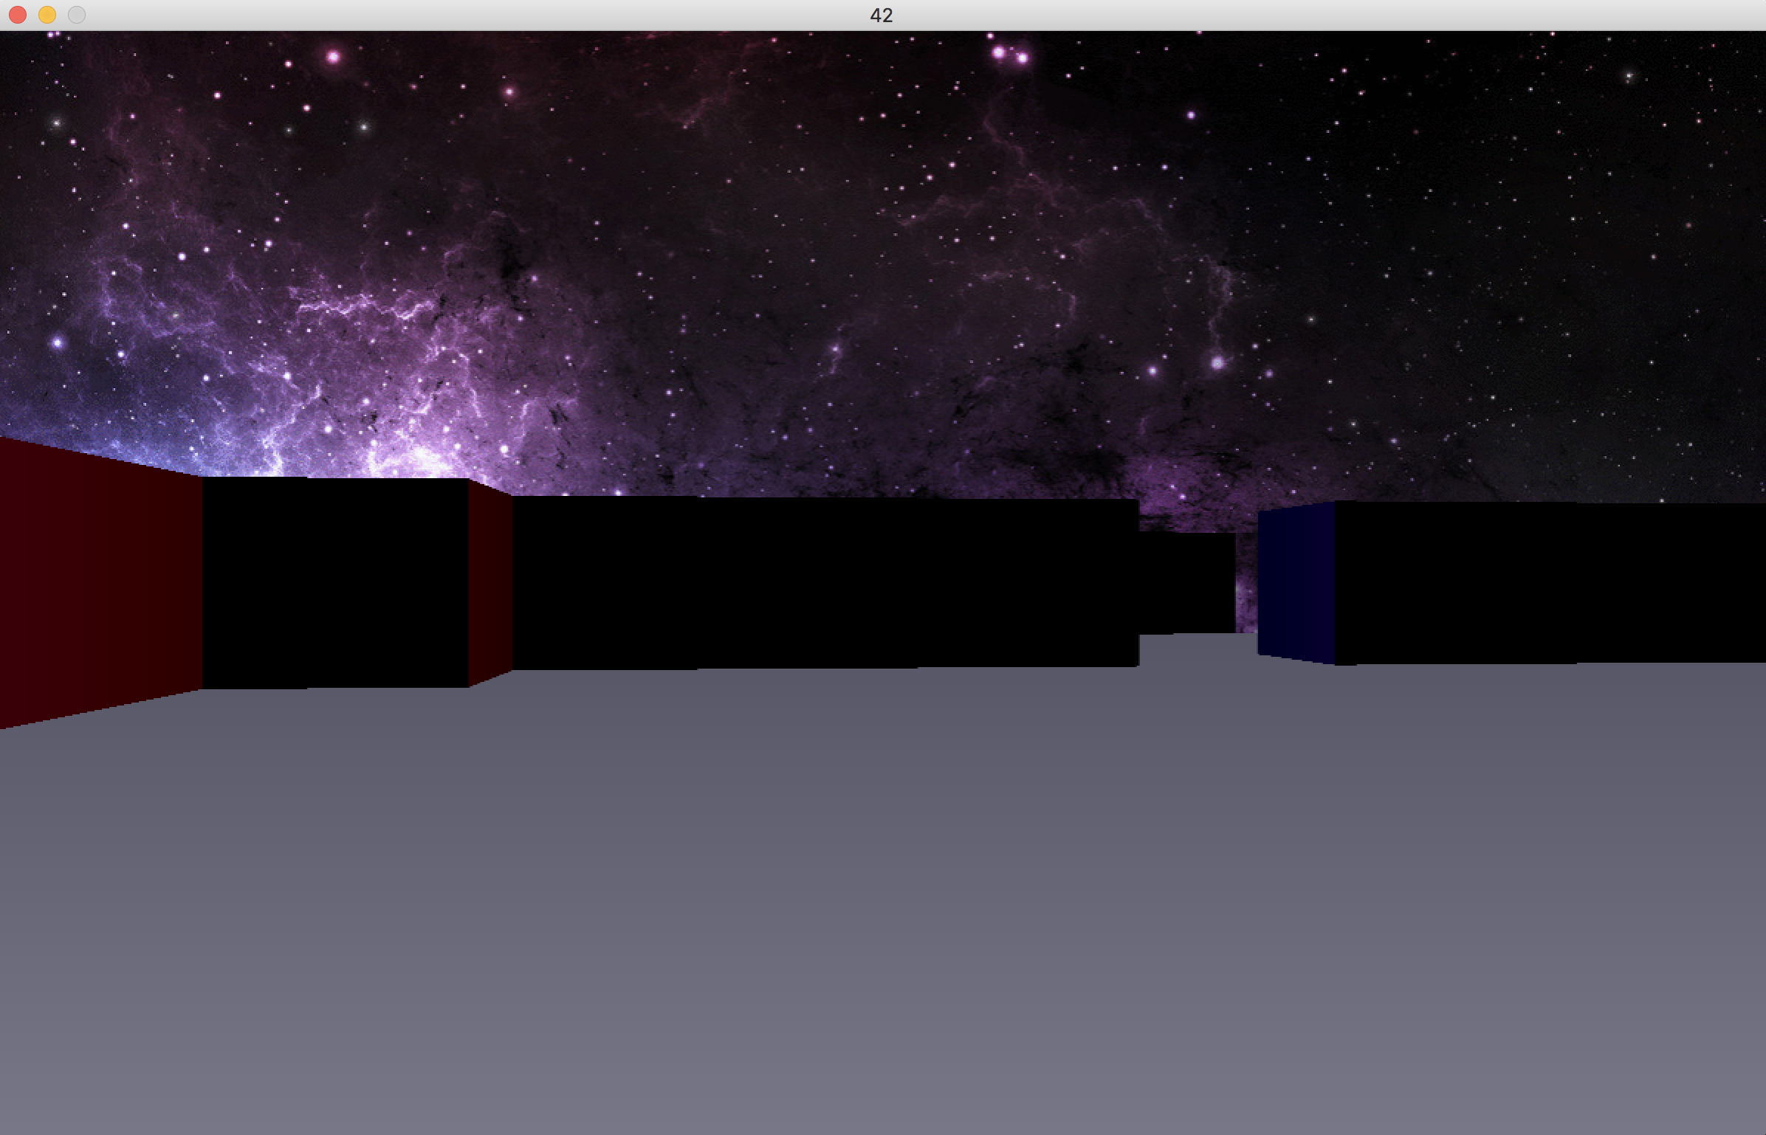Screen dimensions: 1766x1135
Task: Click the empty title bar area right of "42"
Action: click(1255, 15)
